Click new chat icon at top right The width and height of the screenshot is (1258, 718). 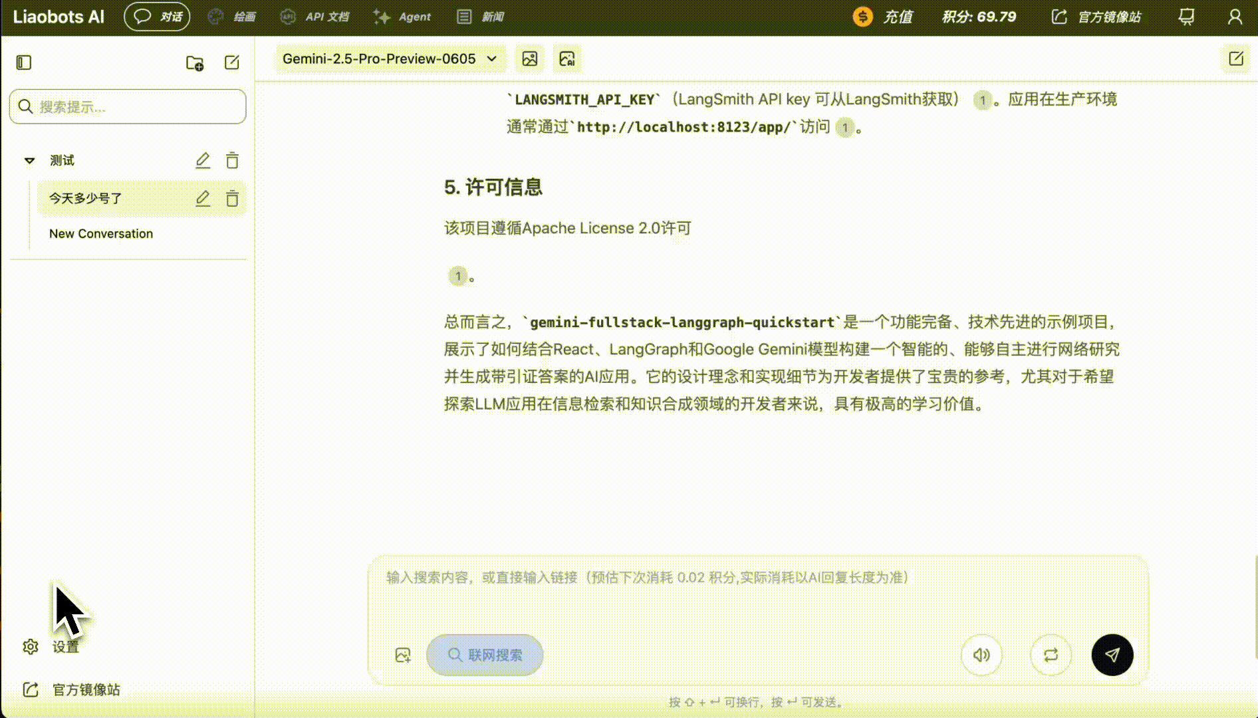pyautogui.click(x=1236, y=59)
